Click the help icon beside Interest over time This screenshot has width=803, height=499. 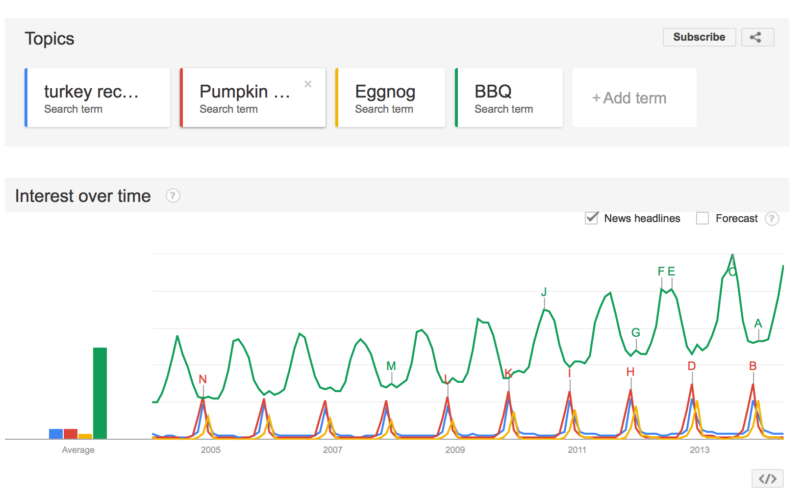tap(172, 196)
